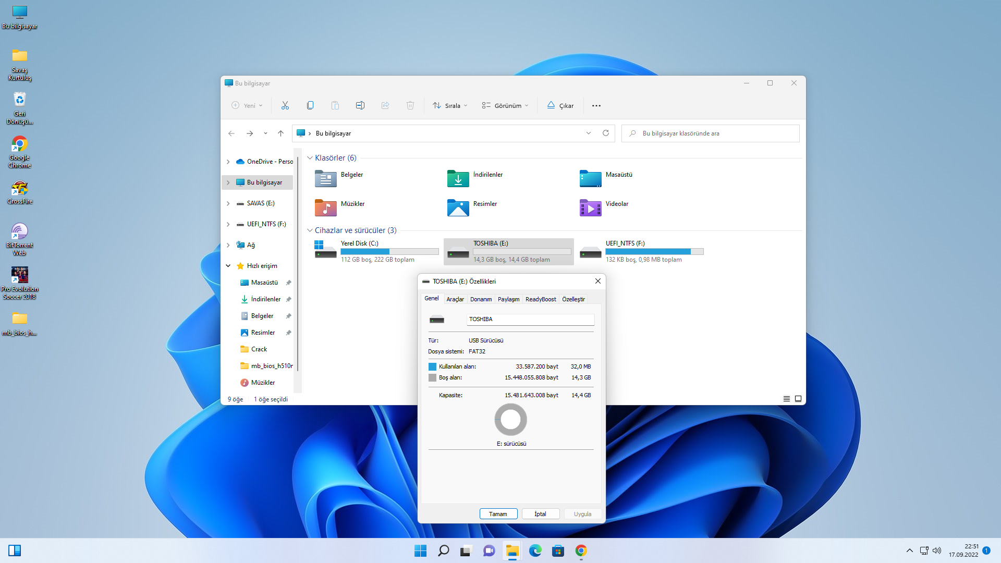This screenshot has height=563, width=1001.
Task: Select Yerel Disk (C:) drive
Action: 376,251
